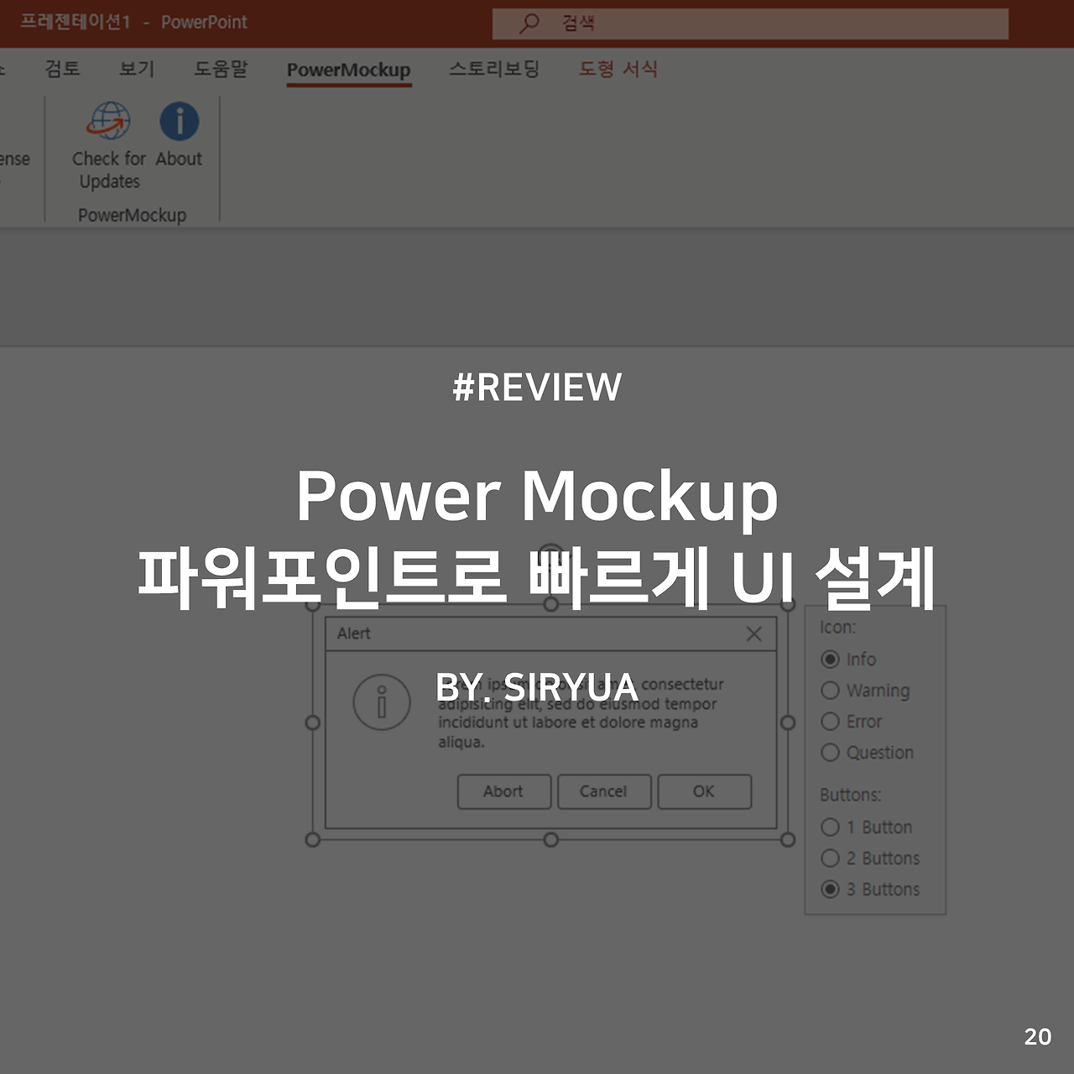Select the bottom-left corner handle of the Alert shape

tap(313, 840)
